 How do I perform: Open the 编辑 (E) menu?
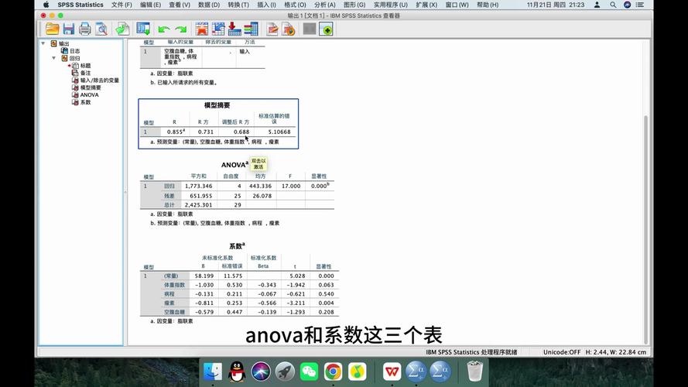[150, 5]
